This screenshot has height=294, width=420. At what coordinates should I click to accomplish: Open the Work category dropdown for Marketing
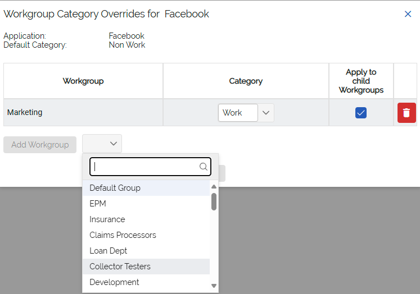pyautogui.click(x=266, y=113)
